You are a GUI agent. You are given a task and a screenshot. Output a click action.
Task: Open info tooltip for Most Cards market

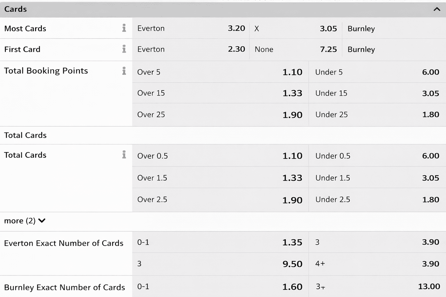tap(125, 28)
